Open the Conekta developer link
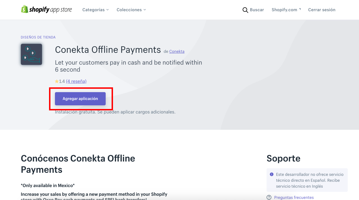This screenshot has width=359, height=200. pos(177,51)
